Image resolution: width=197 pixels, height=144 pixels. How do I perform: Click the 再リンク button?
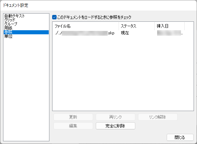click(x=116, y=117)
